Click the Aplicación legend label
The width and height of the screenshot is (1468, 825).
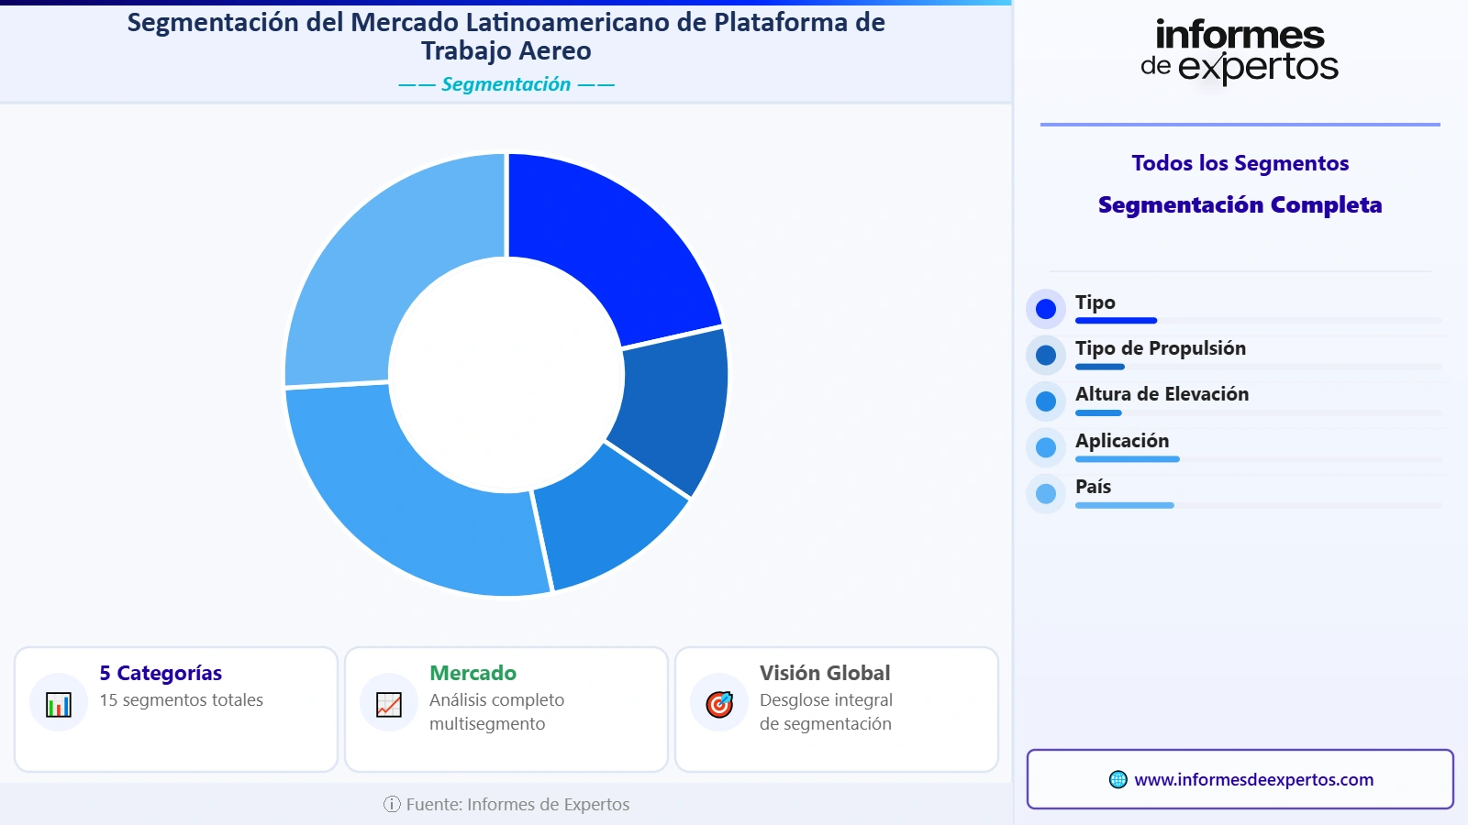[1122, 441]
